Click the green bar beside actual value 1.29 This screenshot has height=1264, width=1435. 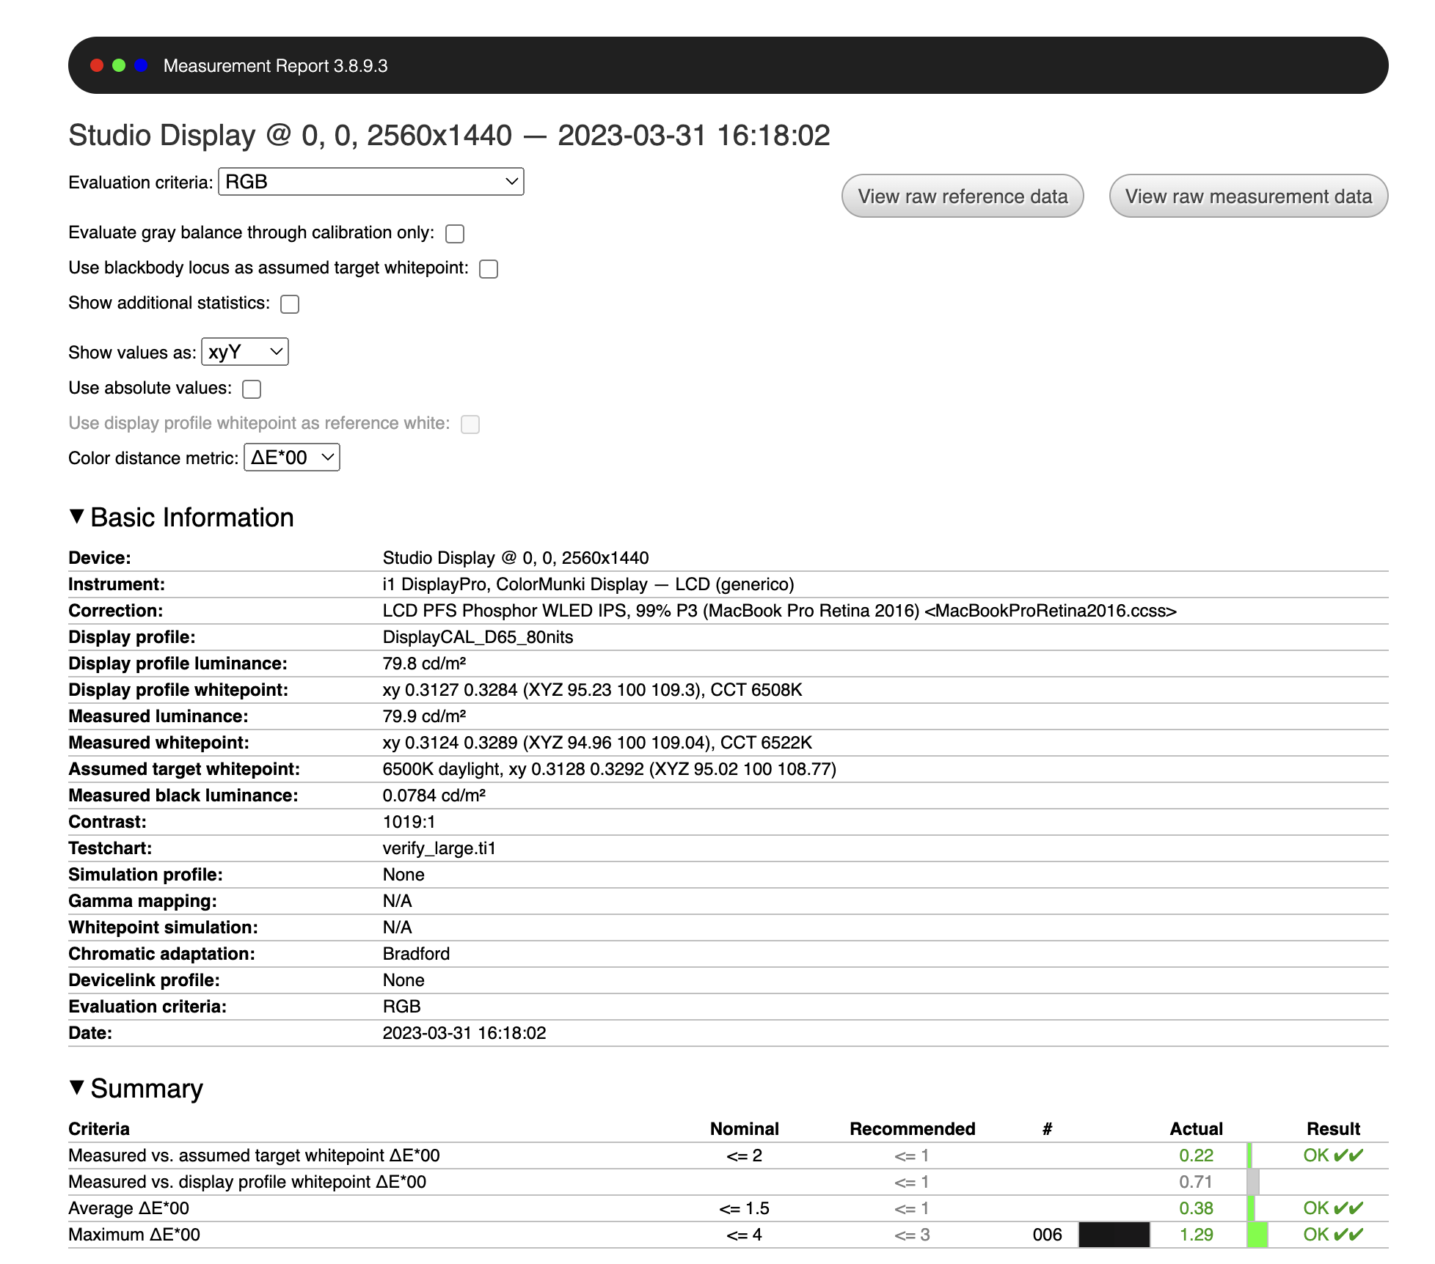[x=1257, y=1235]
